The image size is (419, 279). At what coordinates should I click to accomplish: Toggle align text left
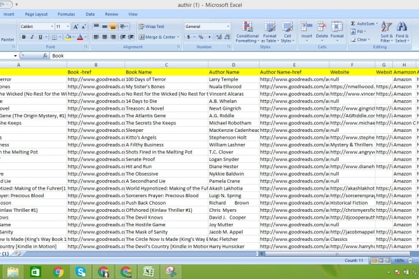pyautogui.click(x=96, y=37)
